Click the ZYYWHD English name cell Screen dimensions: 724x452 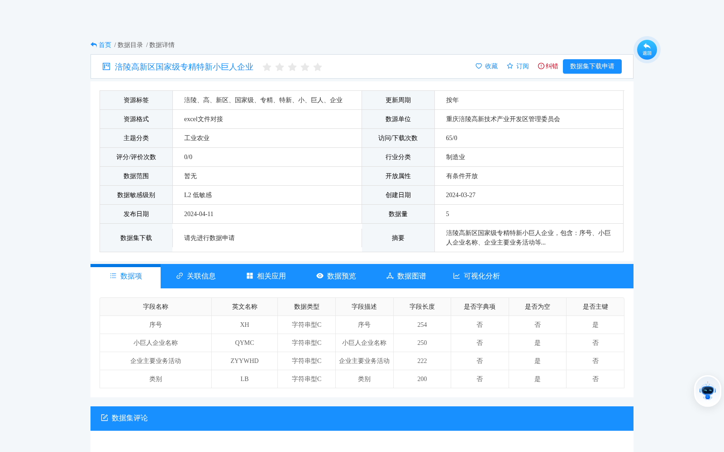[245, 361]
